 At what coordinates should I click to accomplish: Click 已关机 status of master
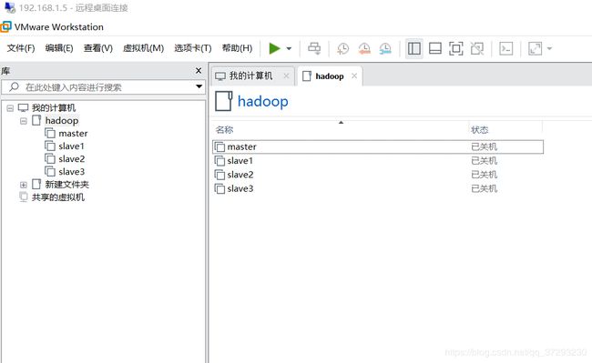tap(484, 146)
